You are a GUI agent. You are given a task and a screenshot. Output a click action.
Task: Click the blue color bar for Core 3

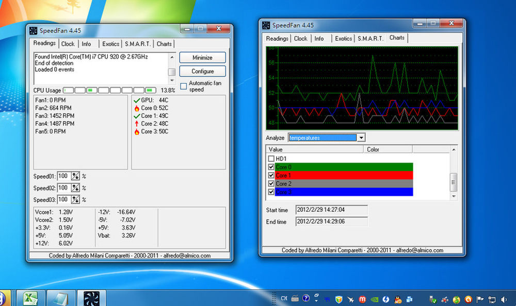point(344,192)
